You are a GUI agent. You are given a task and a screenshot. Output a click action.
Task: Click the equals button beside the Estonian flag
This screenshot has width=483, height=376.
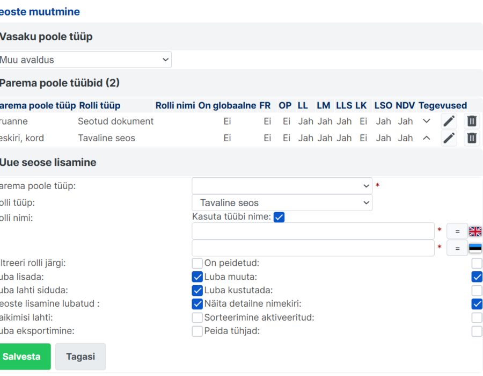point(457,248)
